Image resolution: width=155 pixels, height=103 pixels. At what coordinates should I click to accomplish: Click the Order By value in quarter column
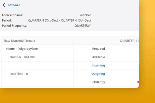[138, 82]
